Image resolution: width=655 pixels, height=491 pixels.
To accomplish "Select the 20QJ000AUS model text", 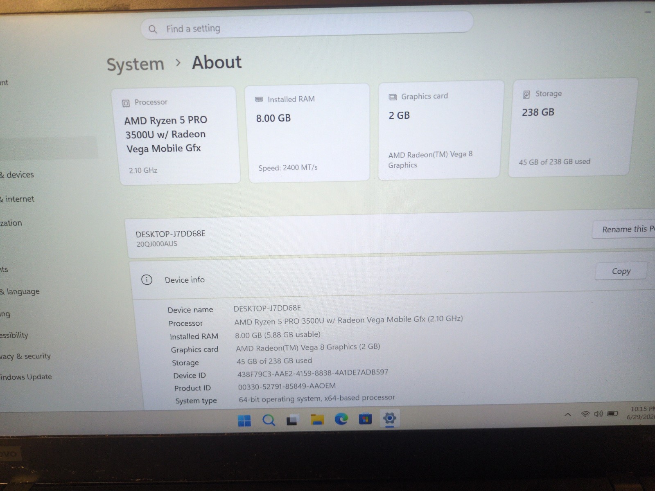I will [x=157, y=244].
